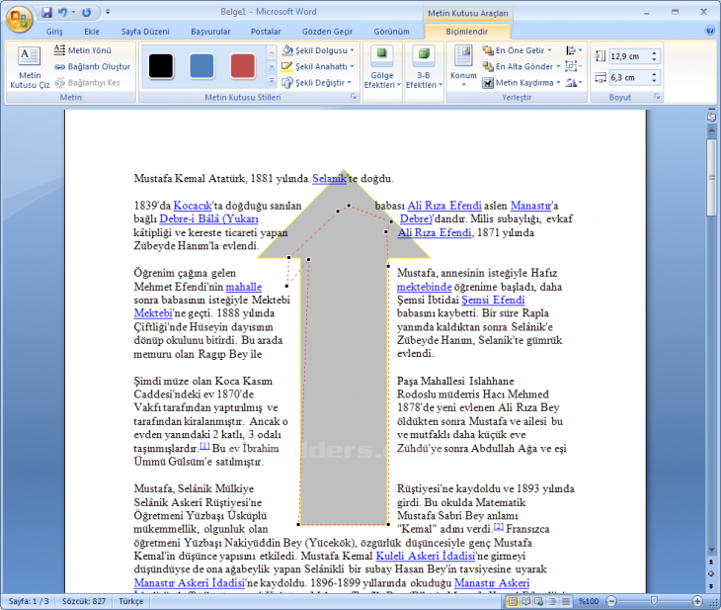Image resolution: width=721 pixels, height=610 pixels.
Task: Open Boyut group dialog launcher
Action: (x=657, y=97)
